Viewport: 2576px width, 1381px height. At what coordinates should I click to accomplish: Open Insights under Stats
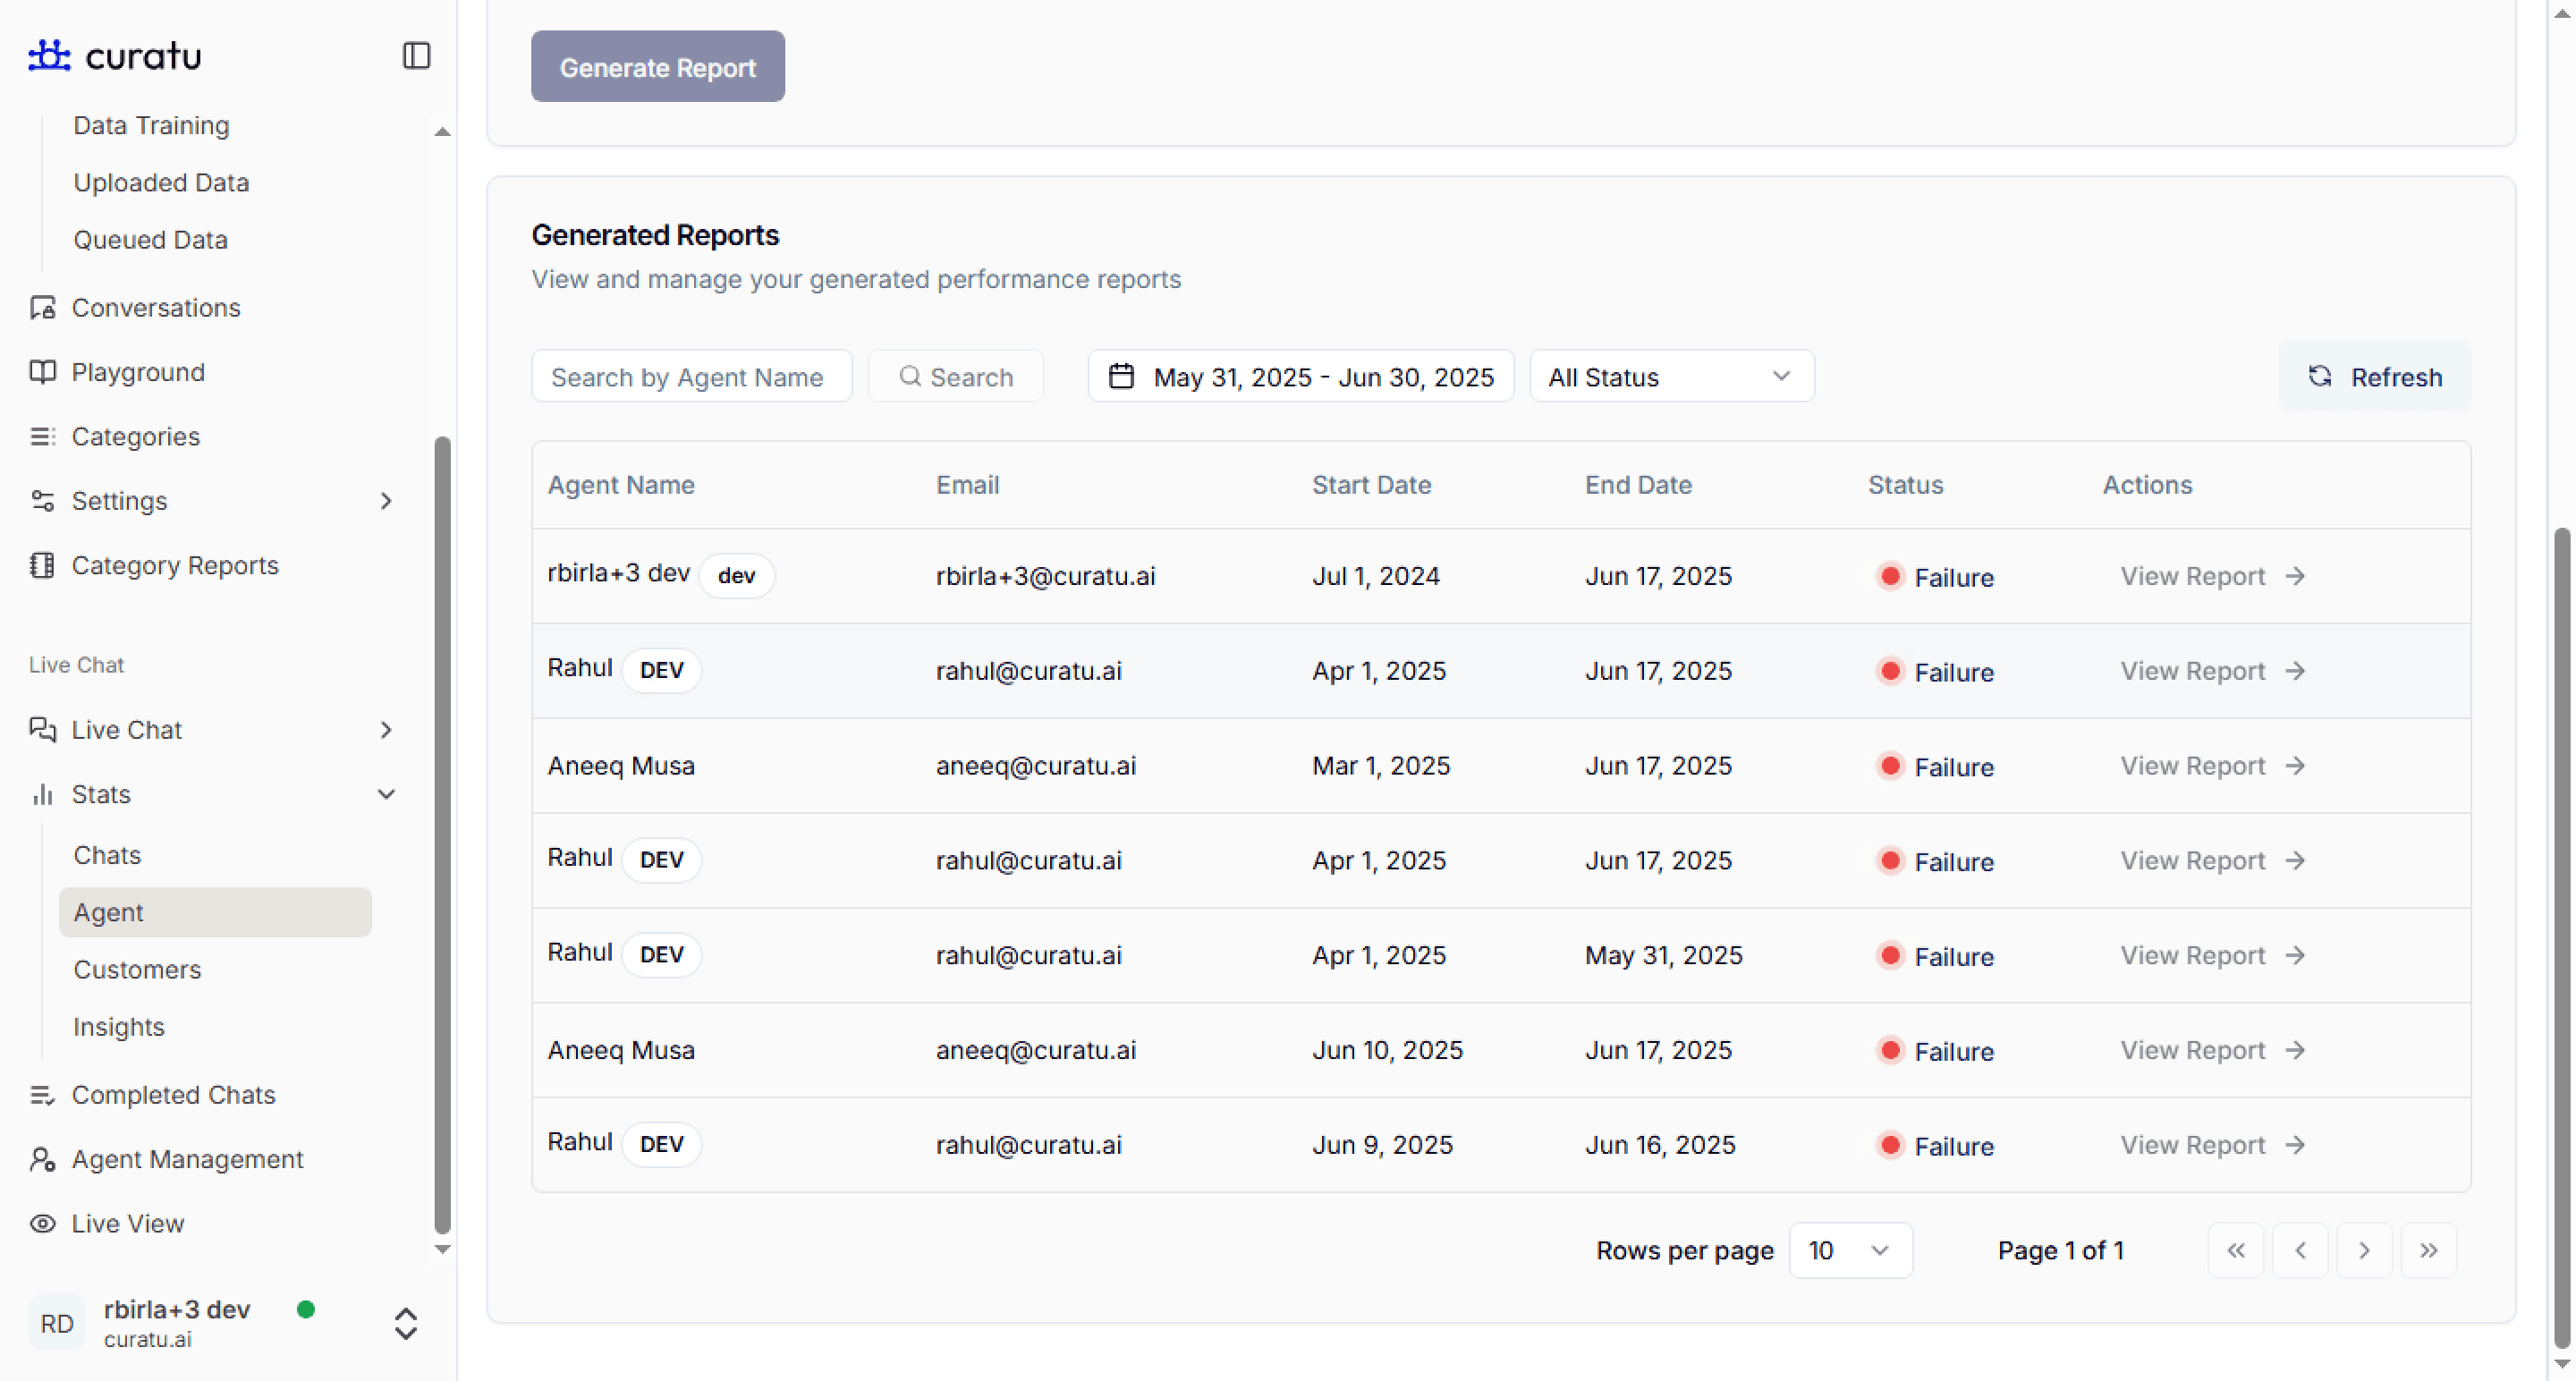tap(118, 1027)
